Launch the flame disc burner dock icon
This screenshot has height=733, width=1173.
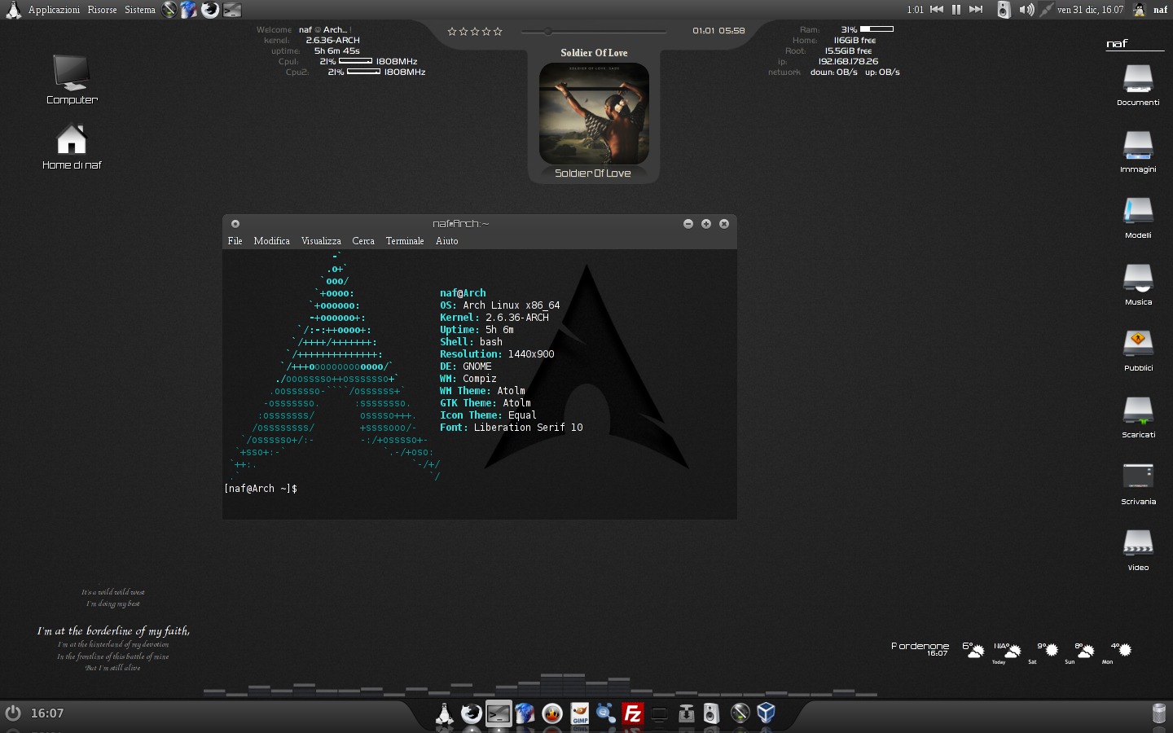[x=552, y=713]
